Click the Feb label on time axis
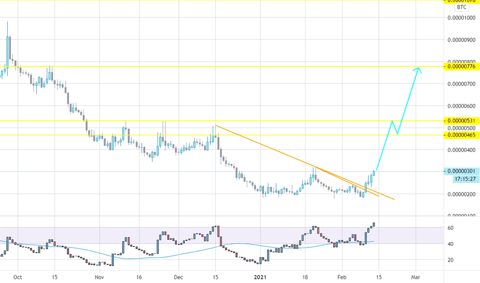 coord(341,277)
